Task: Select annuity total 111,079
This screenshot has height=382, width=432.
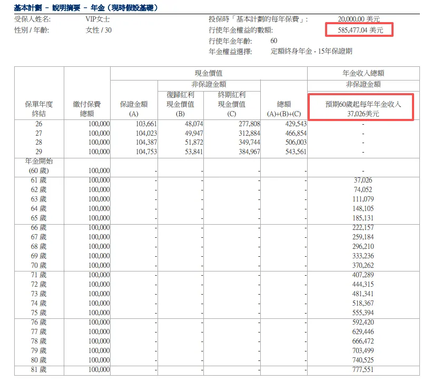Action: pos(363,199)
